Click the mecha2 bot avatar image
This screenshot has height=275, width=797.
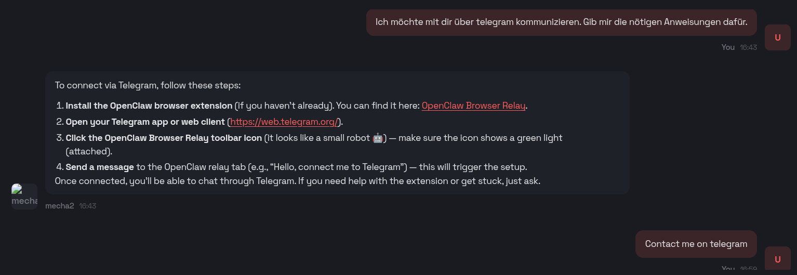point(24,197)
